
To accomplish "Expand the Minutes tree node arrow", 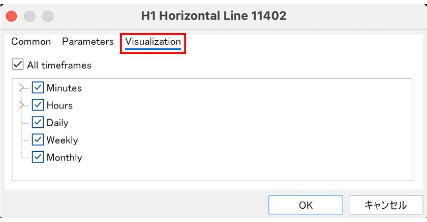I will [21, 88].
